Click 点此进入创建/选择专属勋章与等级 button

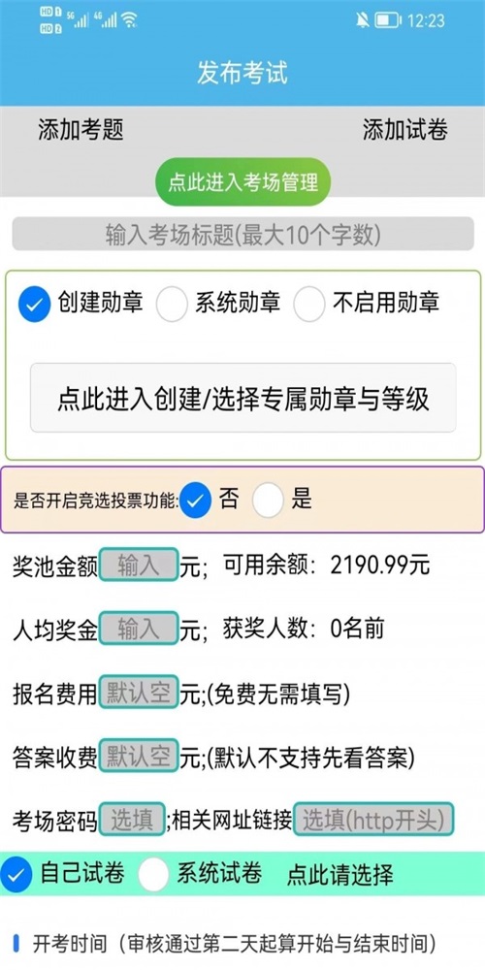pyautogui.click(x=243, y=398)
